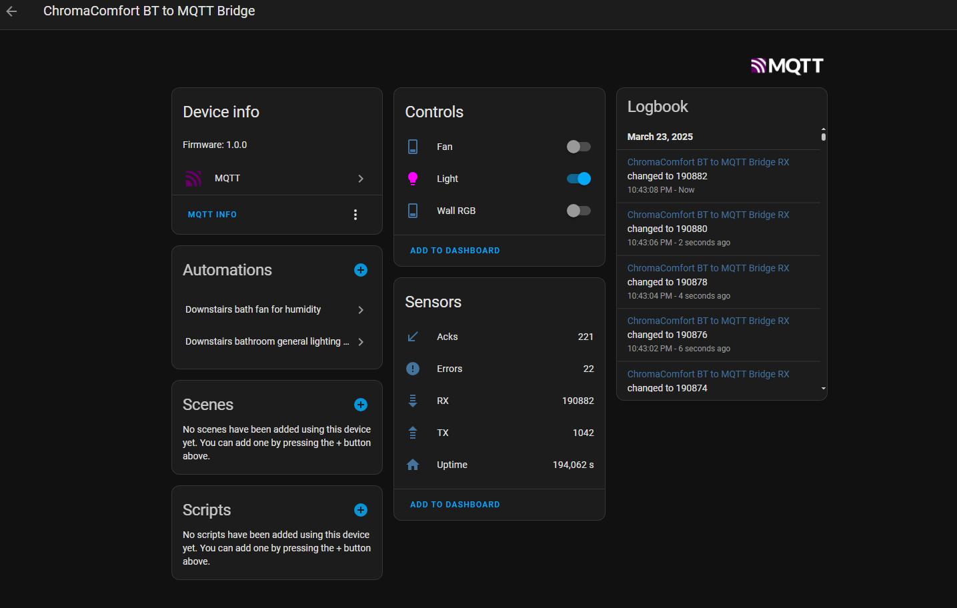
Task: Add a new scene with plus icon
Action: pyautogui.click(x=361, y=405)
